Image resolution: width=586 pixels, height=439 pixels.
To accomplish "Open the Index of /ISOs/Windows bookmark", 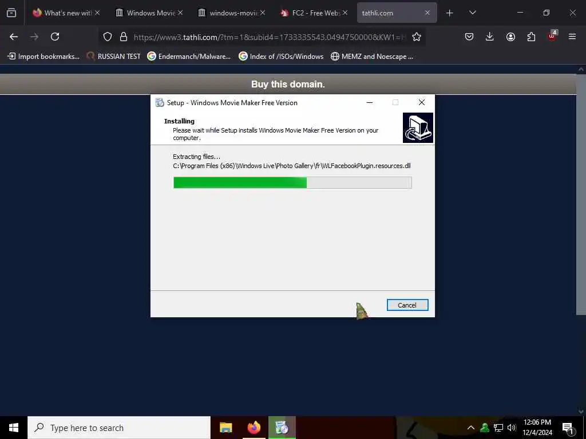I will (x=281, y=57).
